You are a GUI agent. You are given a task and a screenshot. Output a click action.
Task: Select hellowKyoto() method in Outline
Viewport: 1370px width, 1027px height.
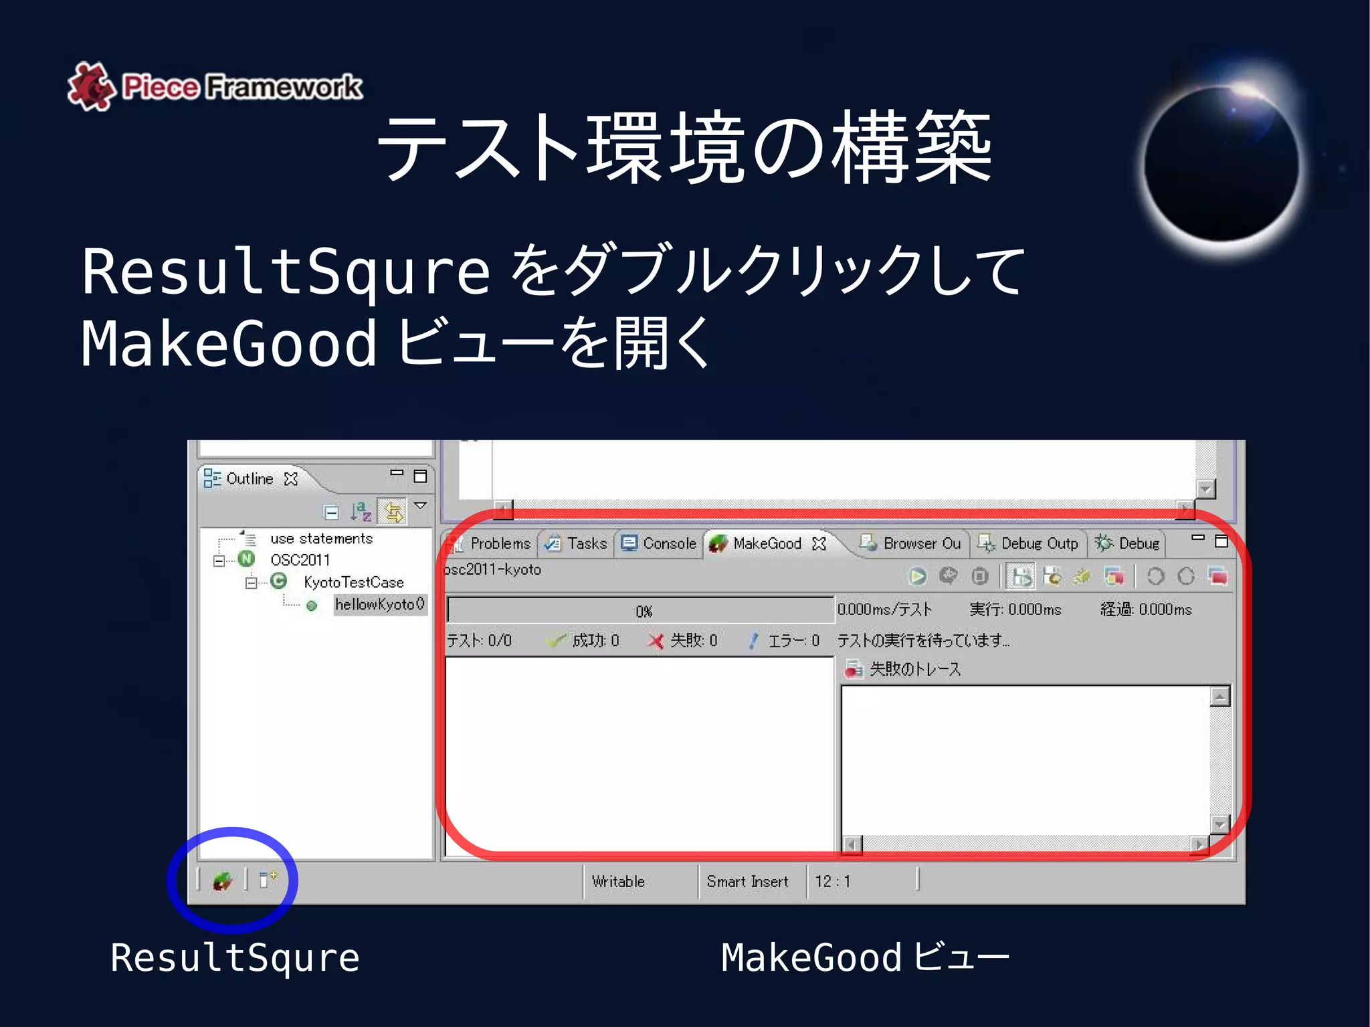point(380,604)
